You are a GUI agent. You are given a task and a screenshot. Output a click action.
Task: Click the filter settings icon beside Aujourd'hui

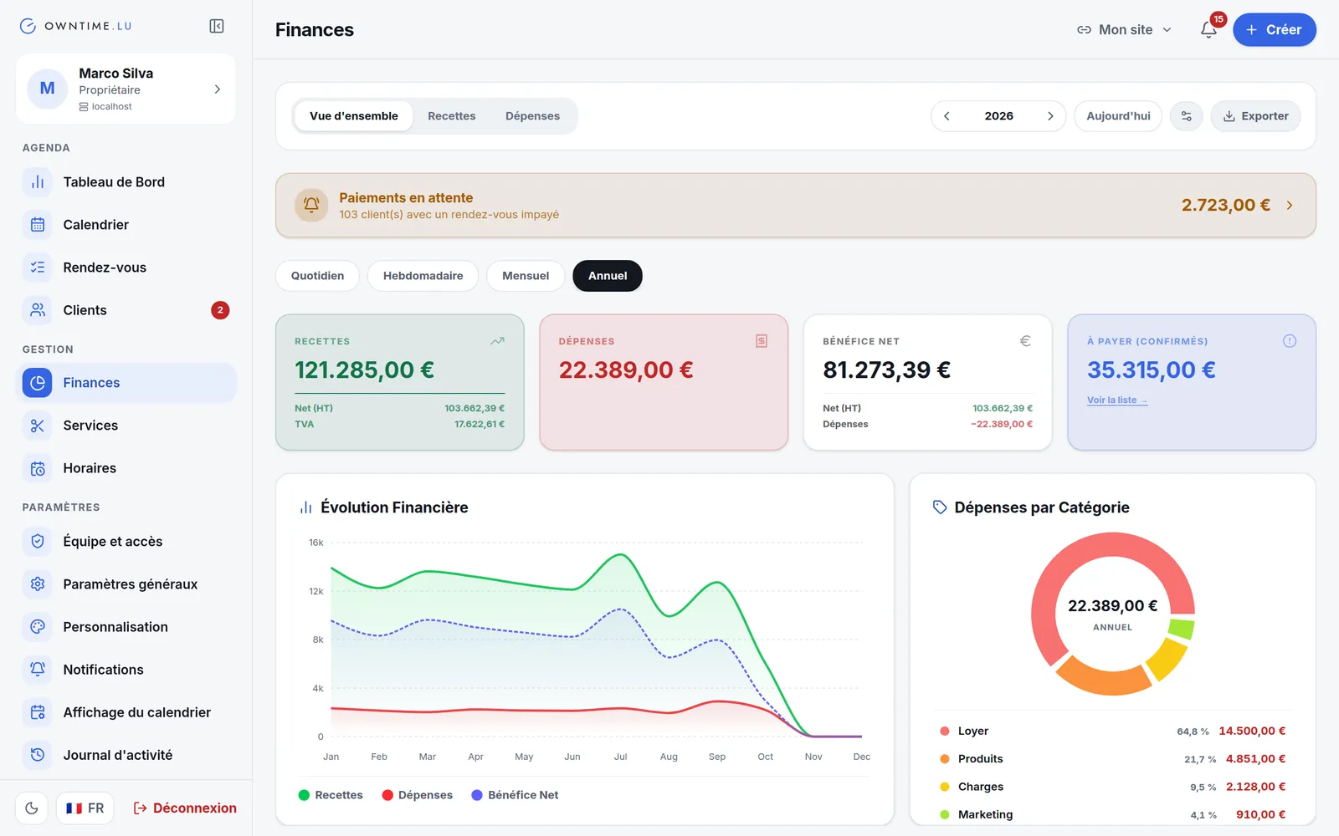pyautogui.click(x=1187, y=116)
